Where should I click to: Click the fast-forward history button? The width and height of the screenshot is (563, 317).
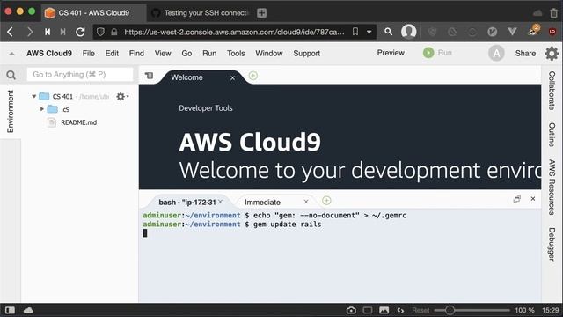click(x=63, y=32)
